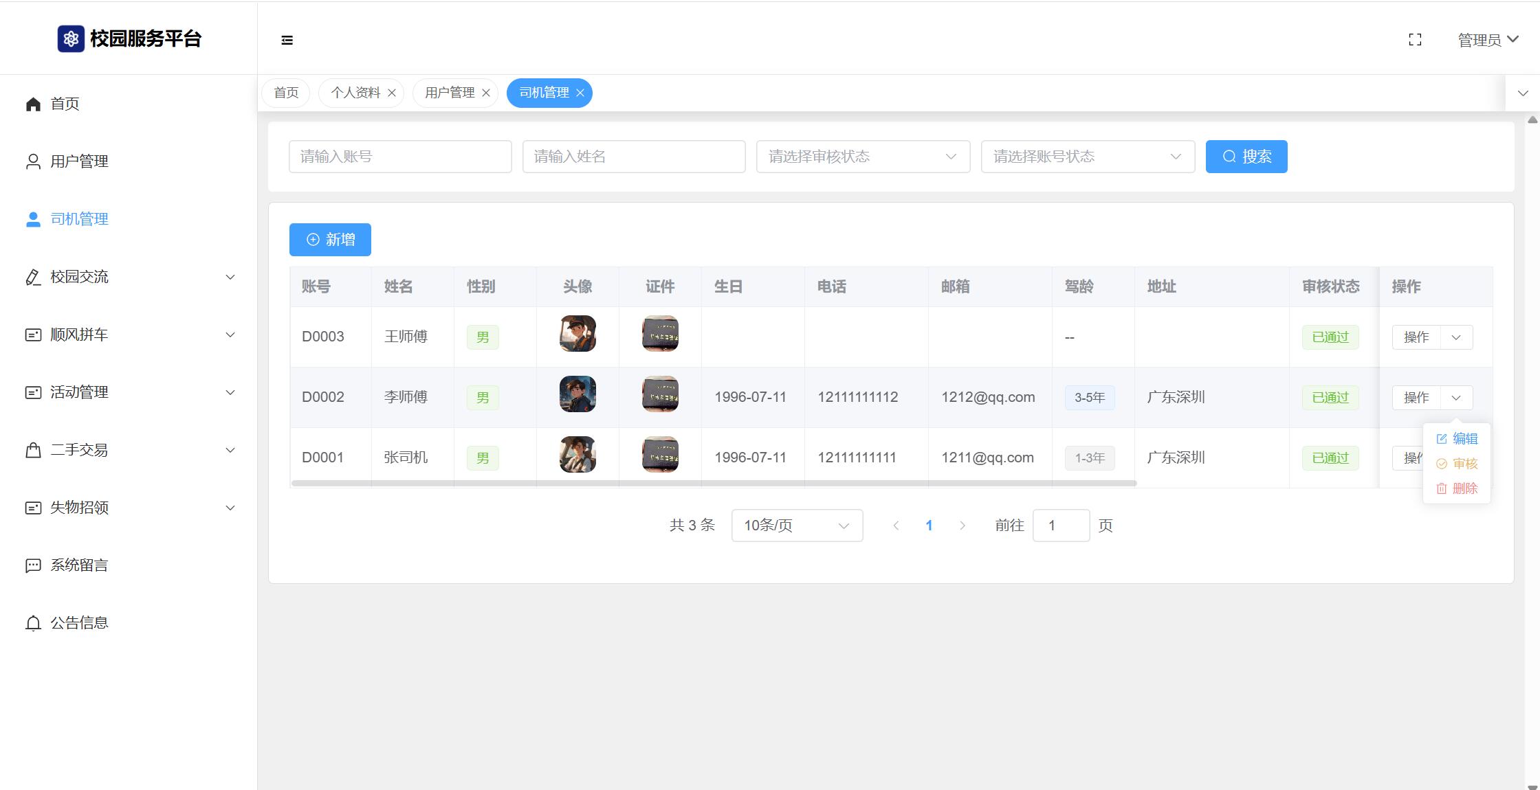Open the 10条/页 page size selector

point(797,526)
